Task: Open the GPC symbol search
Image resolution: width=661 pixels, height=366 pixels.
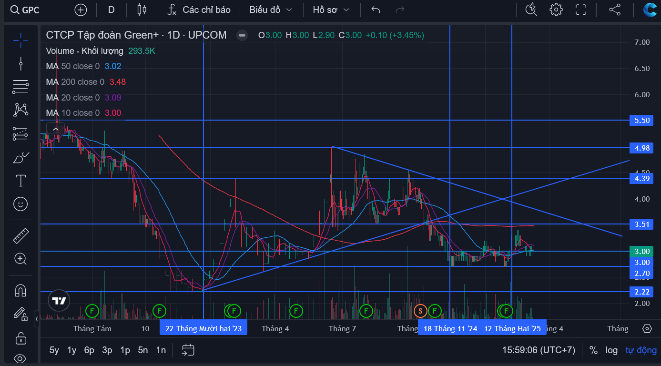Action: (x=25, y=10)
